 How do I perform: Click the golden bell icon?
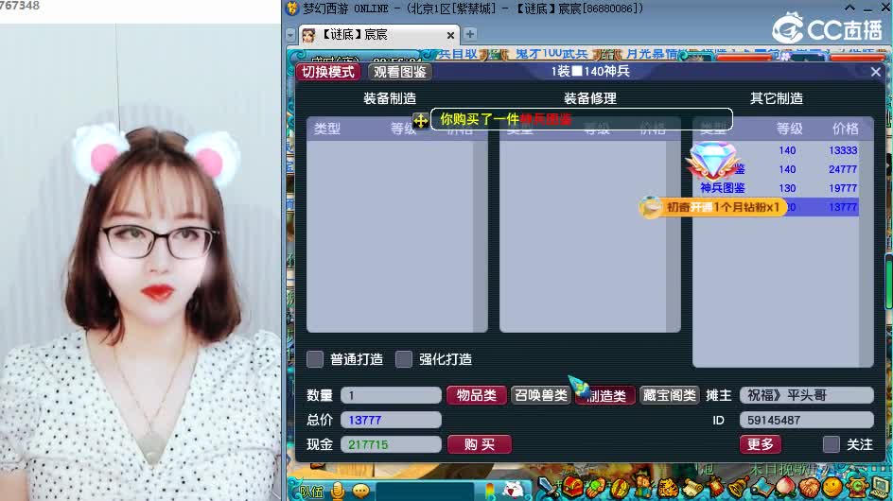click(738, 488)
